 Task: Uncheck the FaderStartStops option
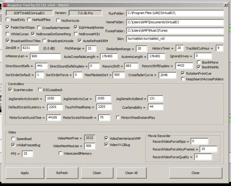click(8, 28)
